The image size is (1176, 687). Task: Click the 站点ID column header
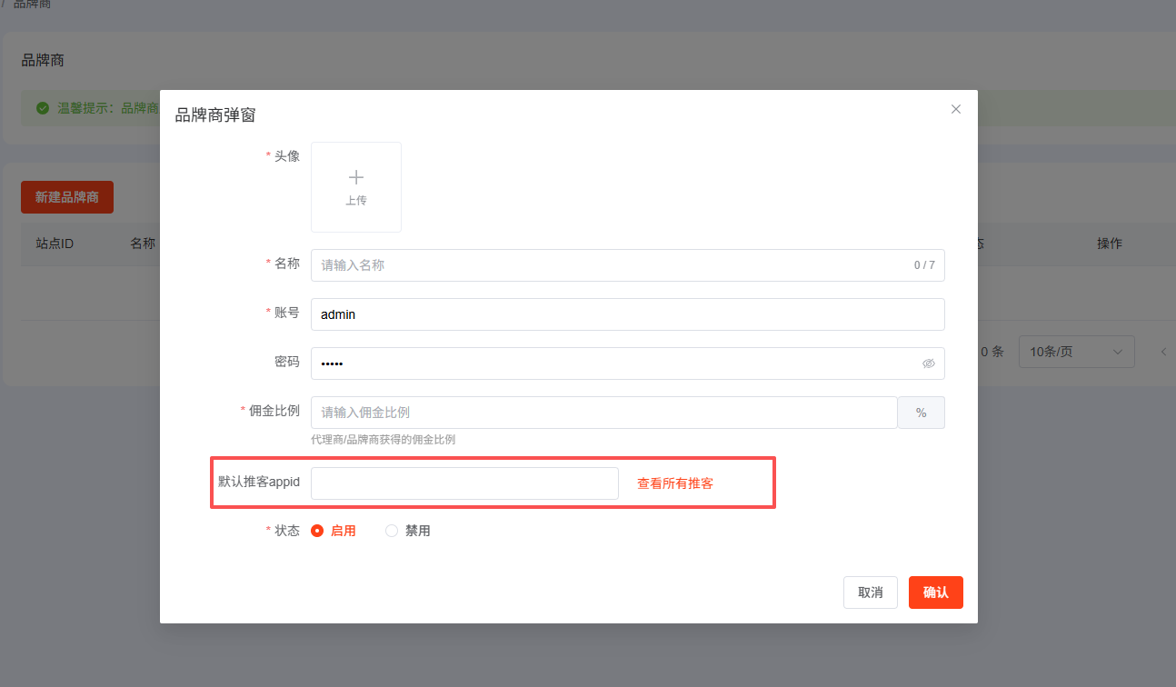pos(55,244)
